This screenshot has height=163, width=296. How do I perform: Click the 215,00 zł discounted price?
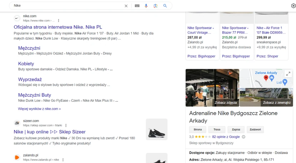[229, 37]
